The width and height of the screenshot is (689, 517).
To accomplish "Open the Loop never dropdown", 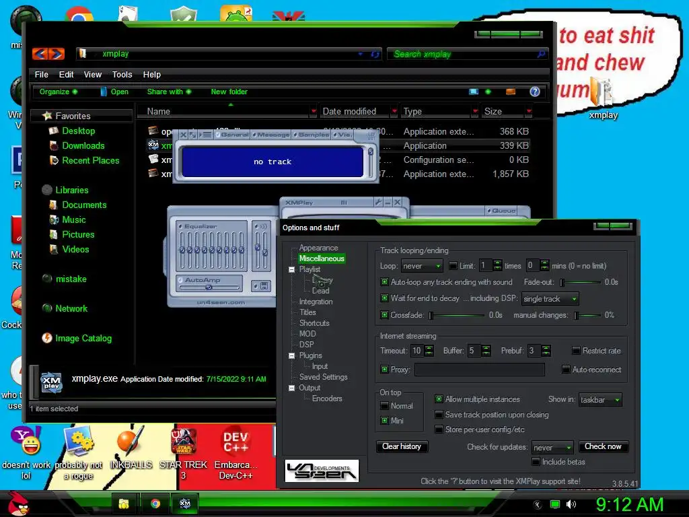I will pyautogui.click(x=422, y=265).
